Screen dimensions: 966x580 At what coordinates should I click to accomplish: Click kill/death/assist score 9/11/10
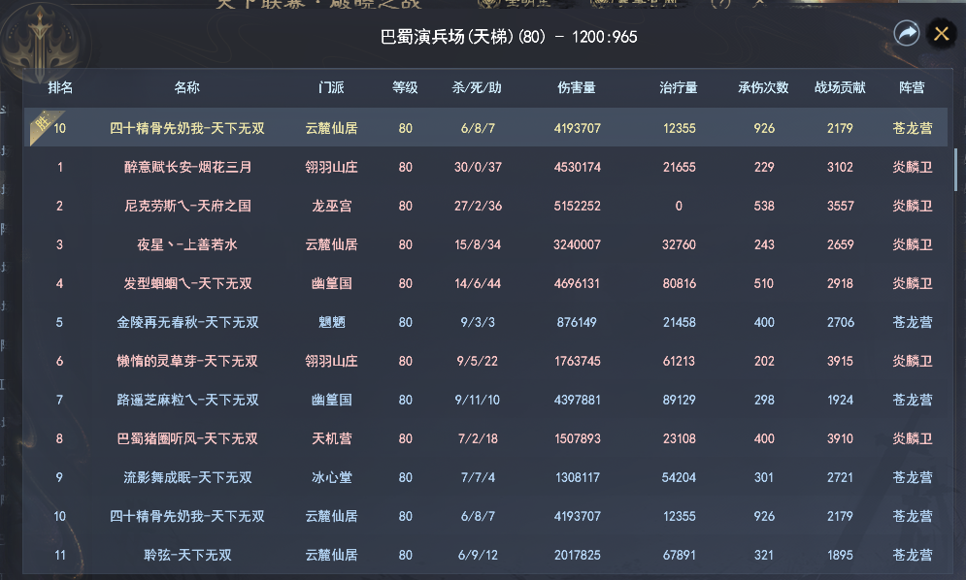(x=478, y=400)
